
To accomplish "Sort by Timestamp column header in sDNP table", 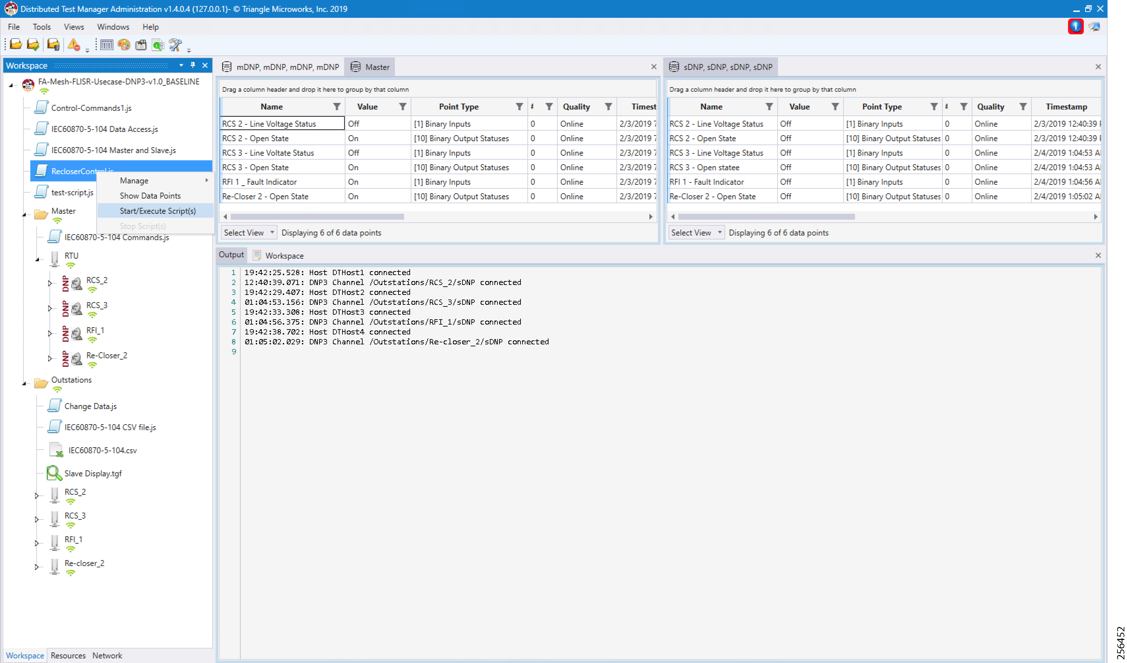I will [x=1066, y=107].
